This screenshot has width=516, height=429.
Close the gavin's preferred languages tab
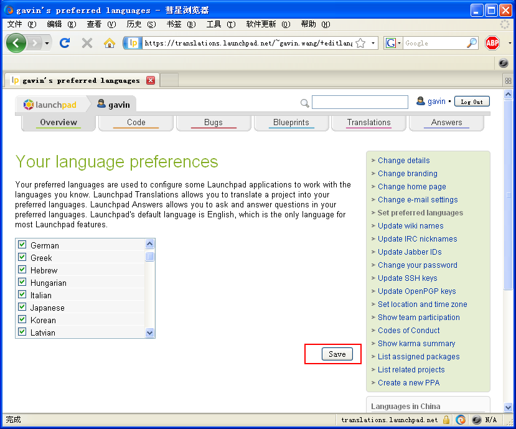151,80
